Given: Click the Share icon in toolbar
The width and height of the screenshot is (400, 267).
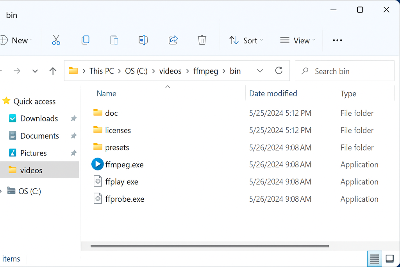Looking at the screenshot, I should (173, 40).
